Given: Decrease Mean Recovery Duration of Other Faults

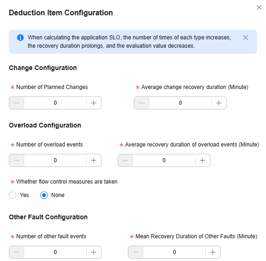Looking at the screenshot, I should [x=136, y=252].
